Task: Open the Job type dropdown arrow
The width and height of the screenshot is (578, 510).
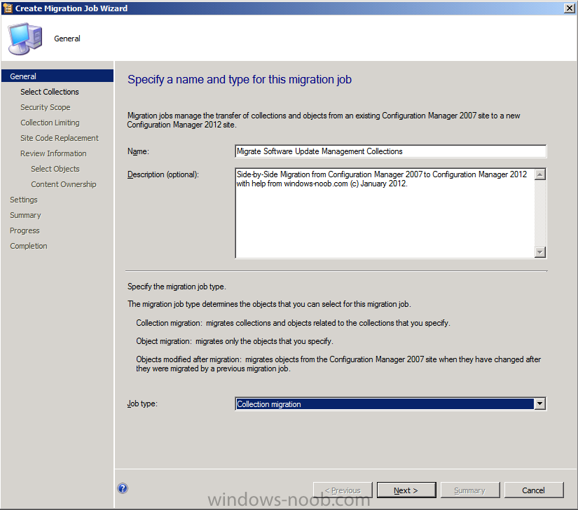Action: [x=539, y=404]
